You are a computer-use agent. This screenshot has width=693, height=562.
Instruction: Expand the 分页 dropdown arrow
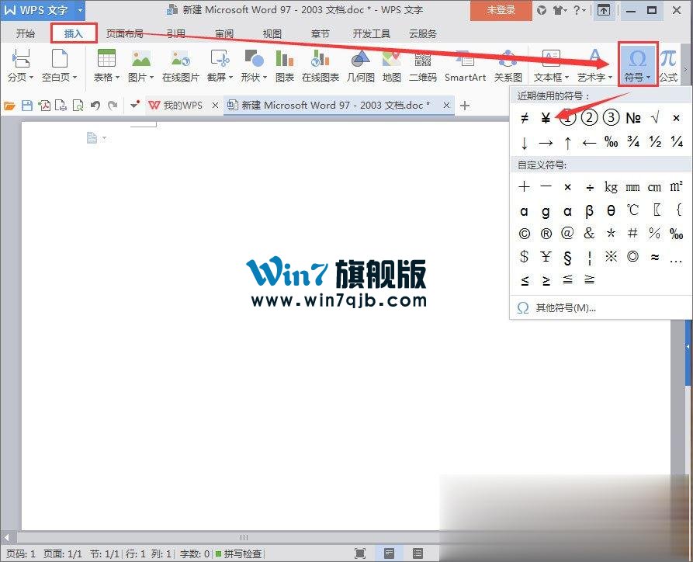[31, 78]
